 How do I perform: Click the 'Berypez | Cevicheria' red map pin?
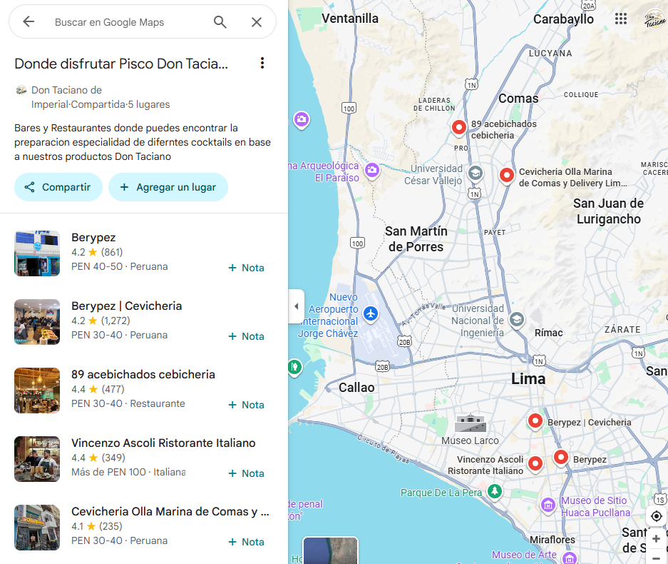coord(535,421)
